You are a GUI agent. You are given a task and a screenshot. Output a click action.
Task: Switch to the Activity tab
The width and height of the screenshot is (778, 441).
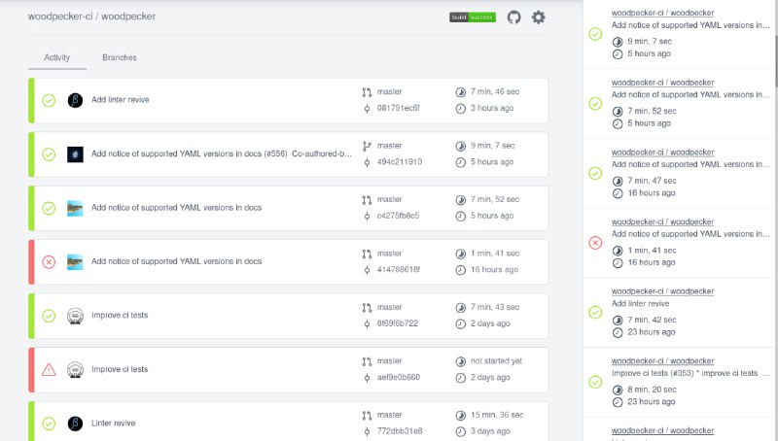[x=57, y=57]
